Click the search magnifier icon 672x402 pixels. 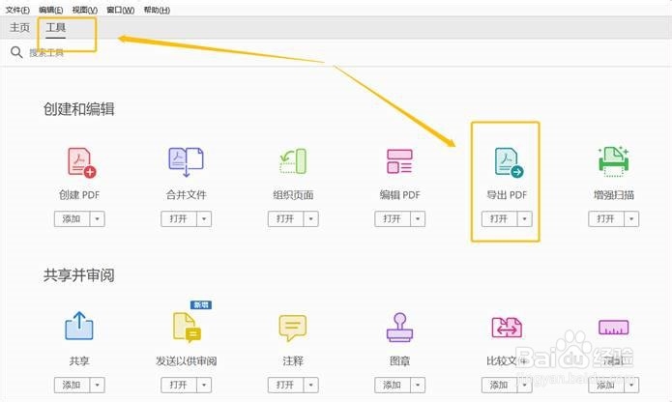pos(16,52)
